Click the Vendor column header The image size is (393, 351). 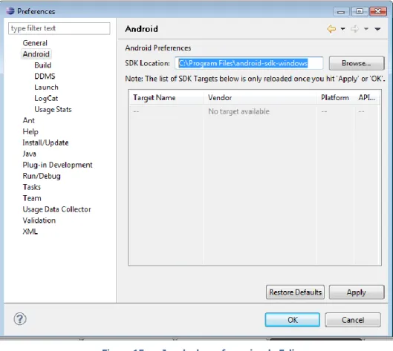coord(261,98)
